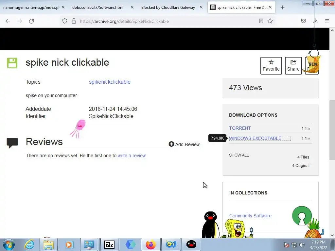Click the pink jellyfish desktop pet
This screenshot has height=251, width=335.
click(78, 128)
